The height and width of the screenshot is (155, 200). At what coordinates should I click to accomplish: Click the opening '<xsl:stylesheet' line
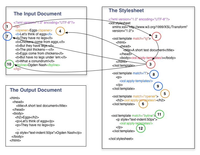pos(120,23)
